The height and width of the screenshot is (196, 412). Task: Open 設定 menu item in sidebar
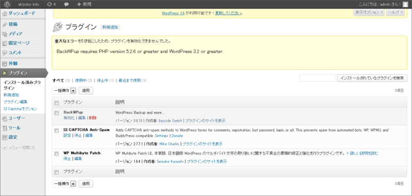pos(13,137)
